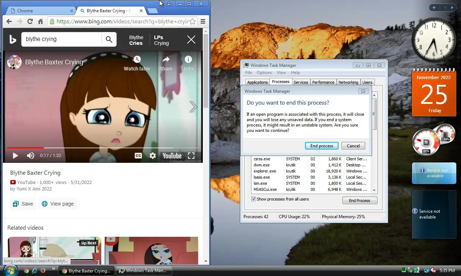This screenshot has width=461, height=276.
Task: Switch the video to fullscreen
Action: [191, 156]
